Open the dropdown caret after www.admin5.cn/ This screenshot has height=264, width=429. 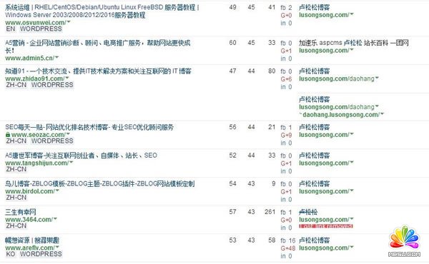click(x=57, y=57)
